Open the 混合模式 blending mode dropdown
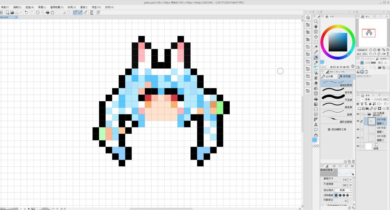 point(343,190)
